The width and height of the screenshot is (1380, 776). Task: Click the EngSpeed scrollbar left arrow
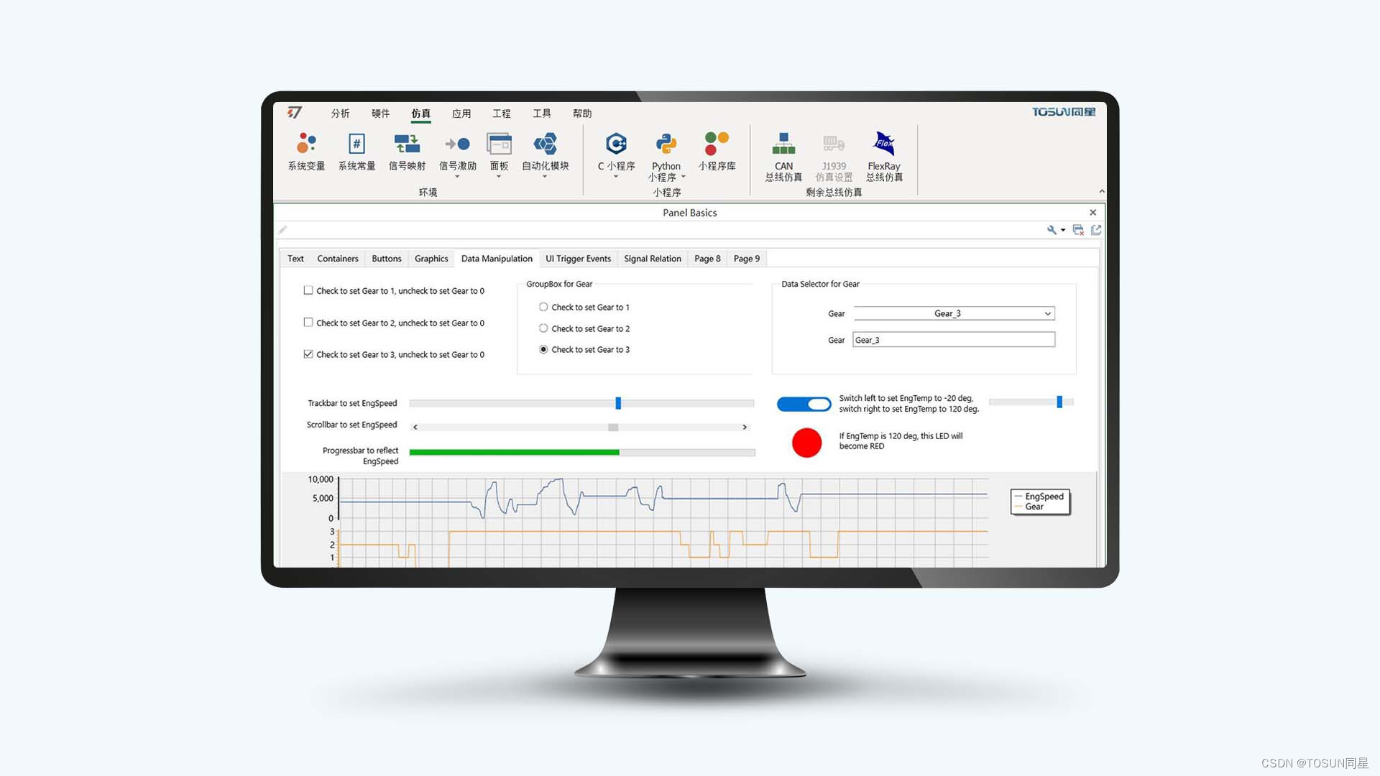(x=415, y=427)
